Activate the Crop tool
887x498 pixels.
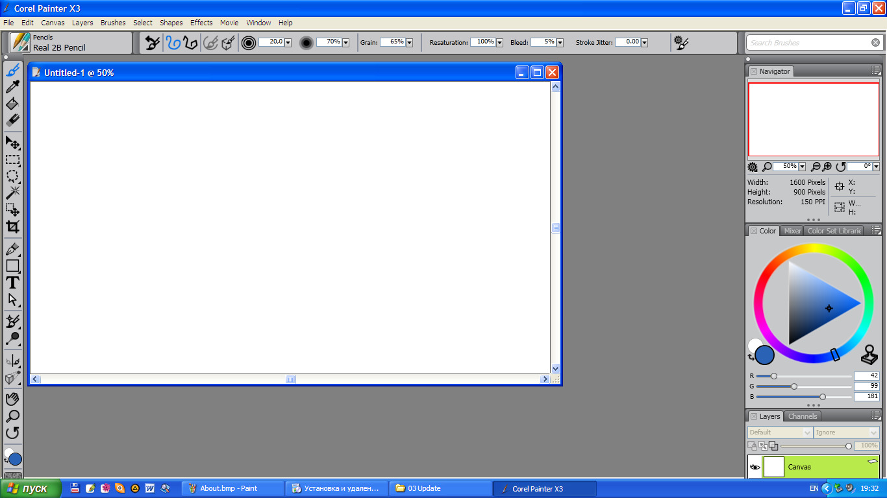pyautogui.click(x=12, y=226)
